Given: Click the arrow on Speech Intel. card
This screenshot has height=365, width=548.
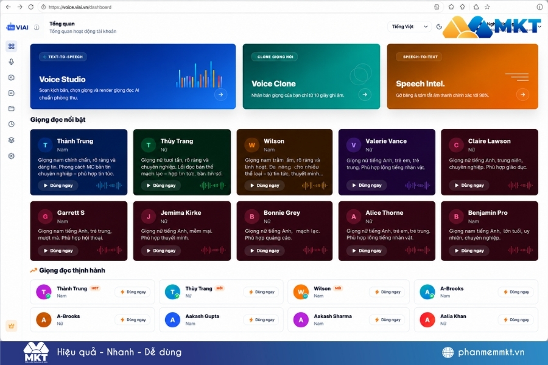Looking at the screenshot, I should 522,94.
